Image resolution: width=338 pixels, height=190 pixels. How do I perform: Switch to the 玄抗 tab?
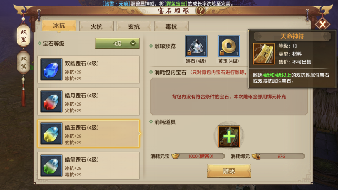(x=134, y=26)
